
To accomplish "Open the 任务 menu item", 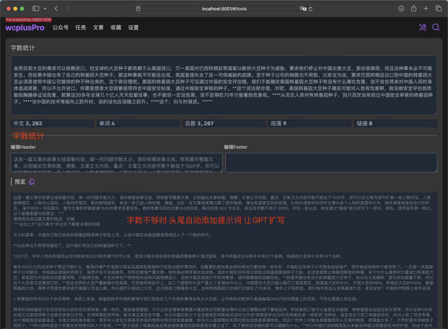I will click(80, 27).
